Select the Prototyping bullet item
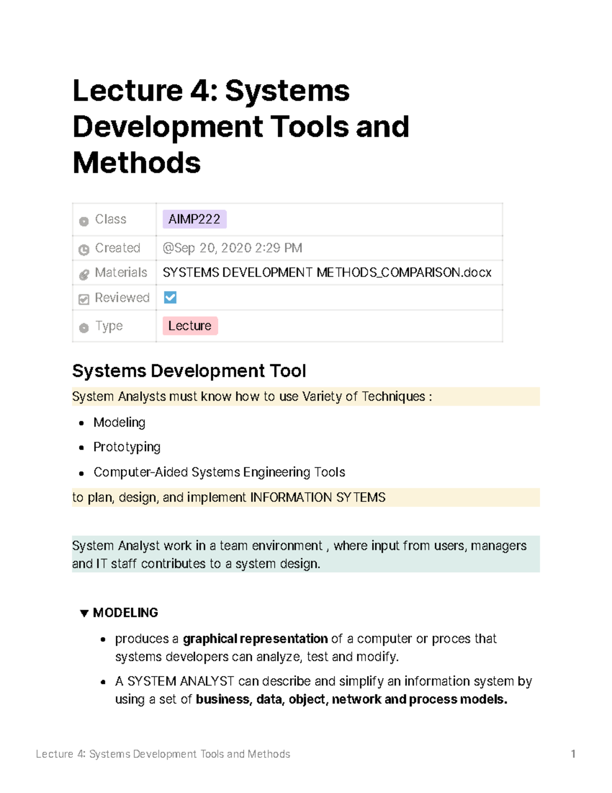Image resolution: width=612 pixels, height=793 pixels. click(x=127, y=447)
